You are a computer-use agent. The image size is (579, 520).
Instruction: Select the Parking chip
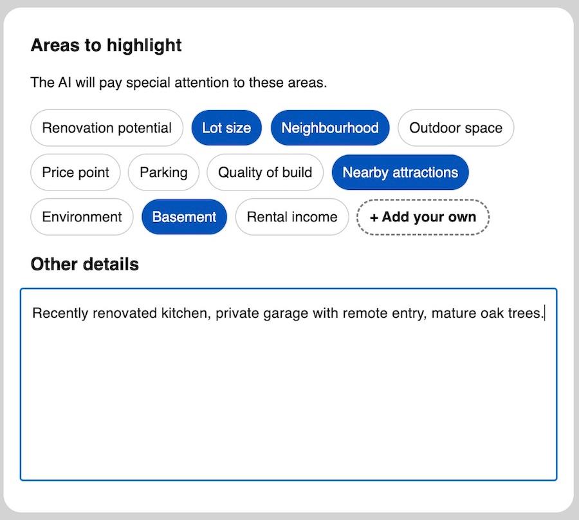click(x=163, y=172)
